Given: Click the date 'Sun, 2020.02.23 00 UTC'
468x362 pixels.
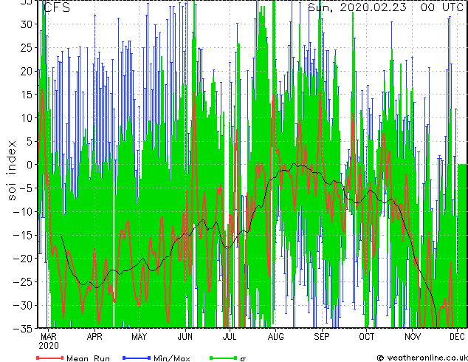Looking at the screenshot, I should pyautogui.click(x=385, y=7).
